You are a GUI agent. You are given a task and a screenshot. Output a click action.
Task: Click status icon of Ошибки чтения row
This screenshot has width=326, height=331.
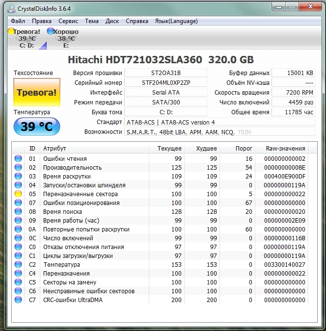pos(18,158)
